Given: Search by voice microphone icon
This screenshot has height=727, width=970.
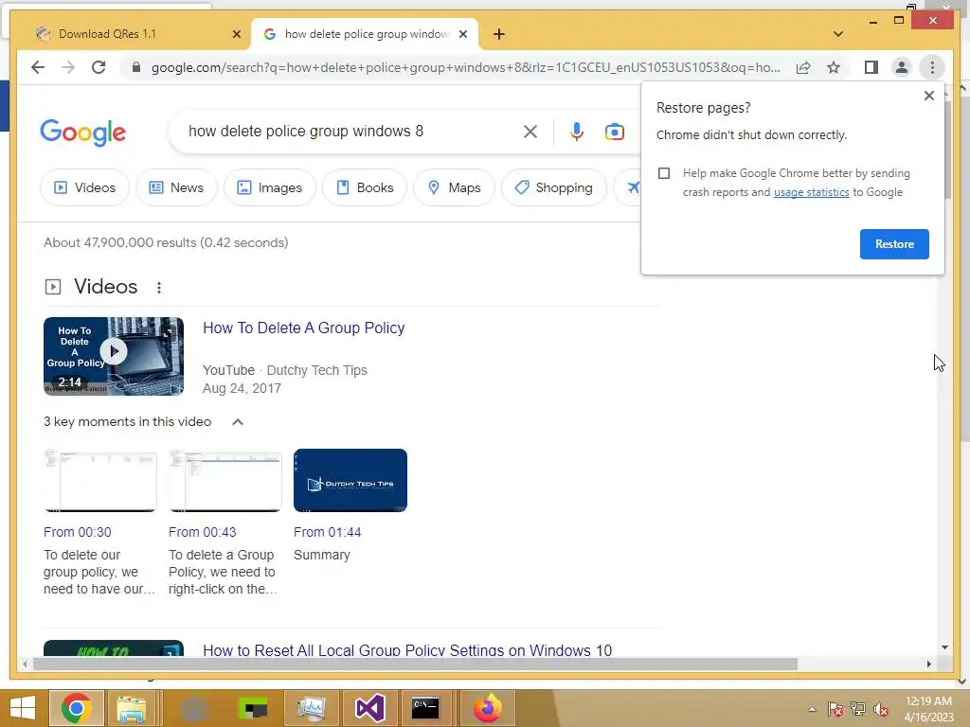Looking at the screenshot, I should 577,131.
